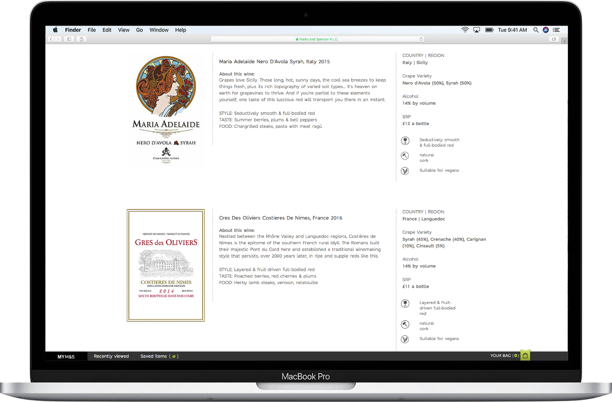
Task: Reload the page with the refresh icon
Action: coord(421,39)
